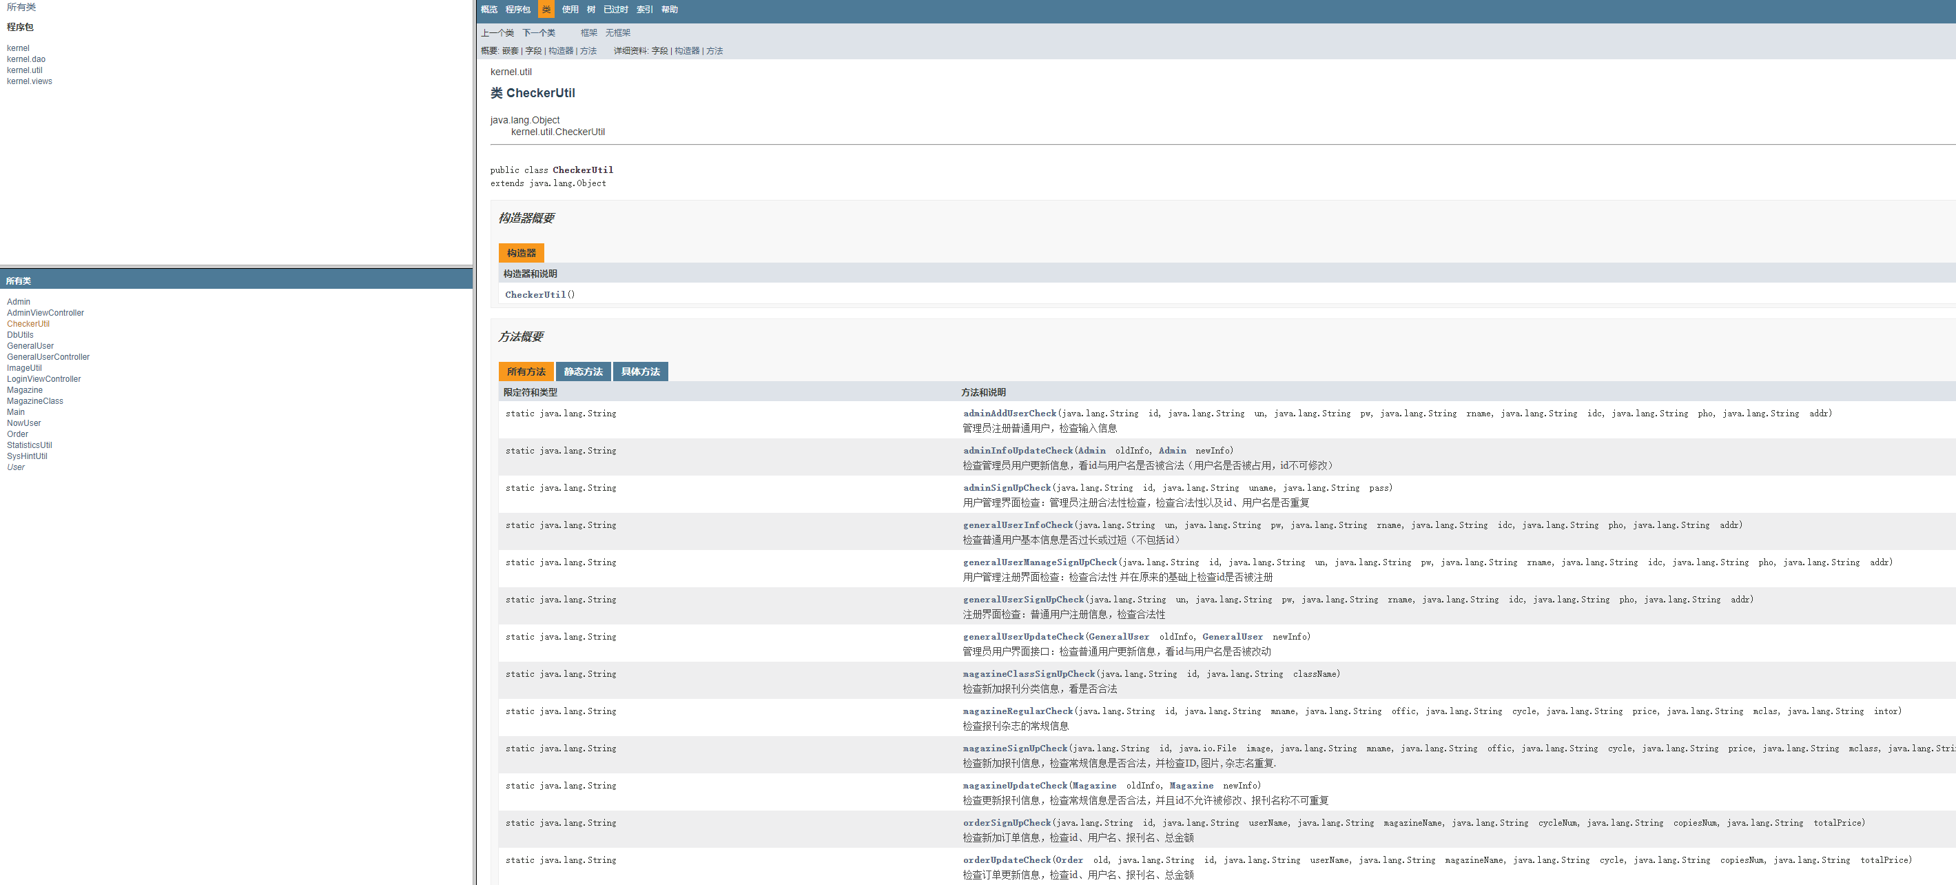
Task: Open the kernel.dao package link
Action: pyautogui.click(x=25, y=59)
